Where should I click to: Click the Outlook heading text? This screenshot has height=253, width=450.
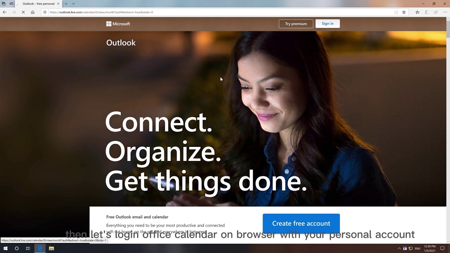coord(121,43)
